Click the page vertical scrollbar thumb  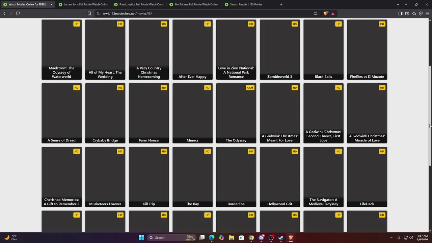(430, 116)
